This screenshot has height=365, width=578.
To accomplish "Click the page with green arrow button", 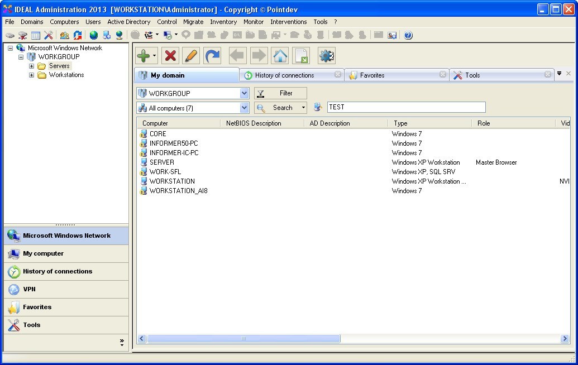I will pos(301,56).
